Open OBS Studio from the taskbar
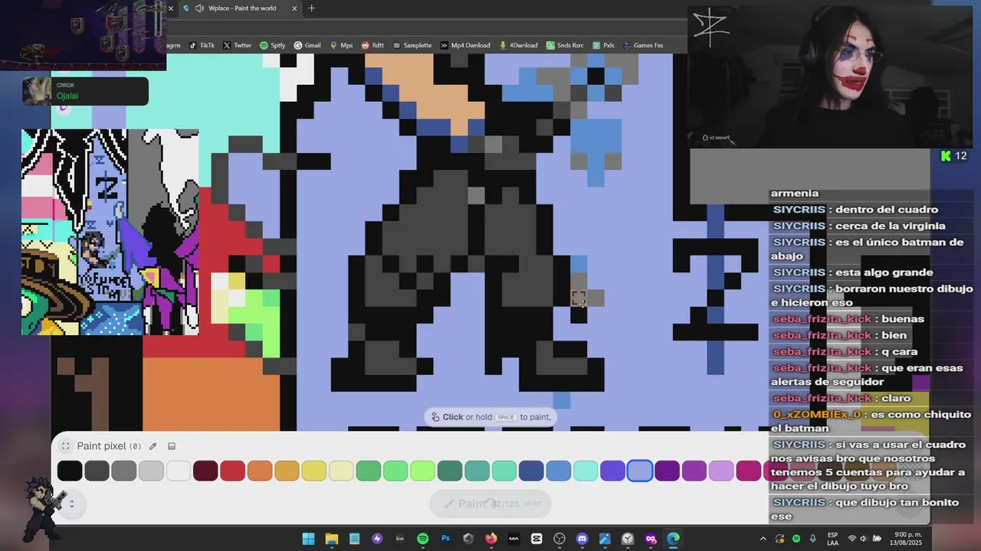The height and width of the screenshot is (551, 981). (x=559, y=539)
